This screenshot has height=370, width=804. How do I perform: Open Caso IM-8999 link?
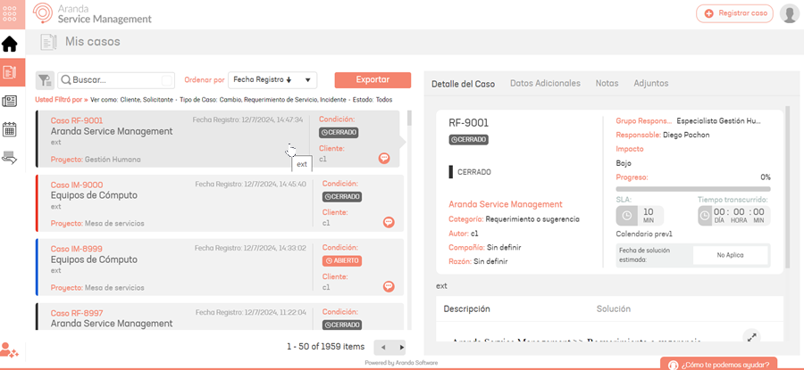[x=77, y=249]
